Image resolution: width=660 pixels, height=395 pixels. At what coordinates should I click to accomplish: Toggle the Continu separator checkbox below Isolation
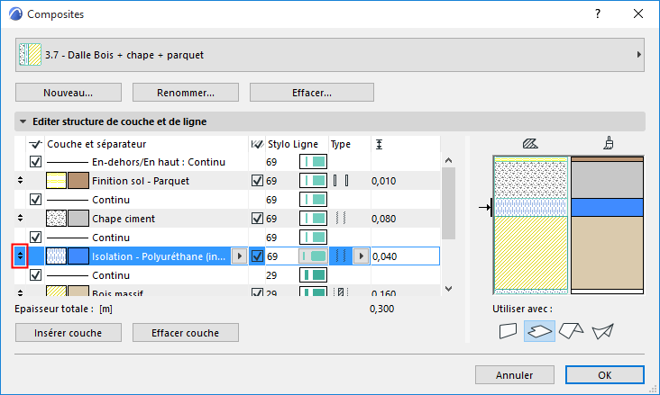36,275
